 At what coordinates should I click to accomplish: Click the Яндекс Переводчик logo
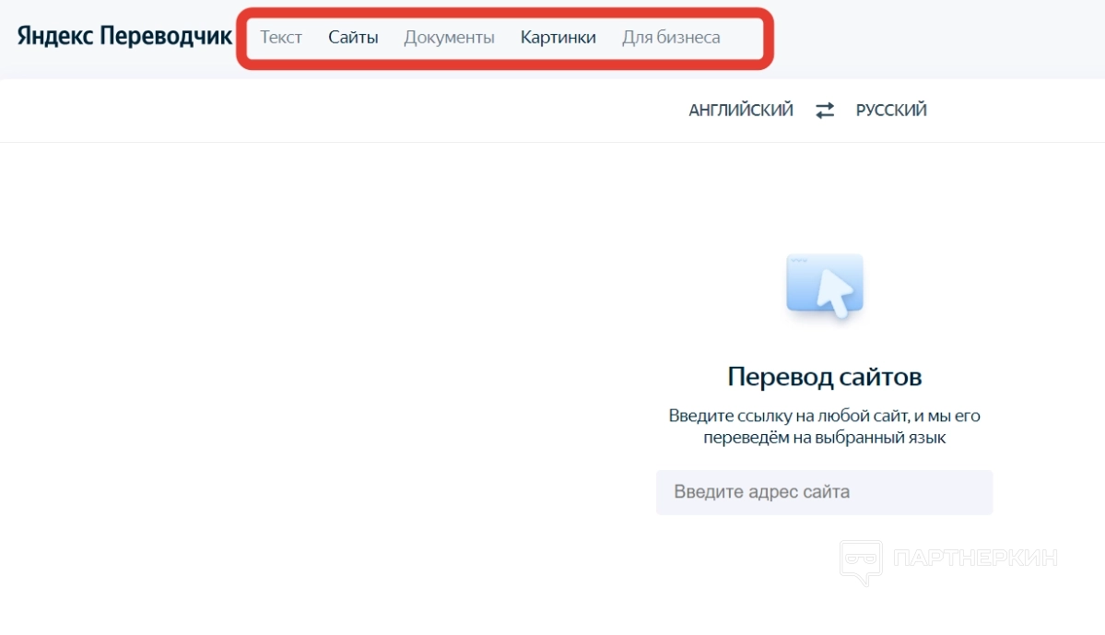[124, 36]
